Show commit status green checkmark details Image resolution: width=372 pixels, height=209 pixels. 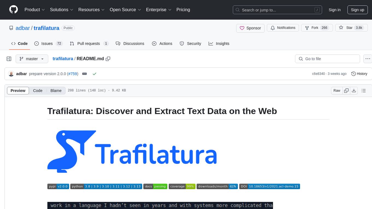click(94, 74)
